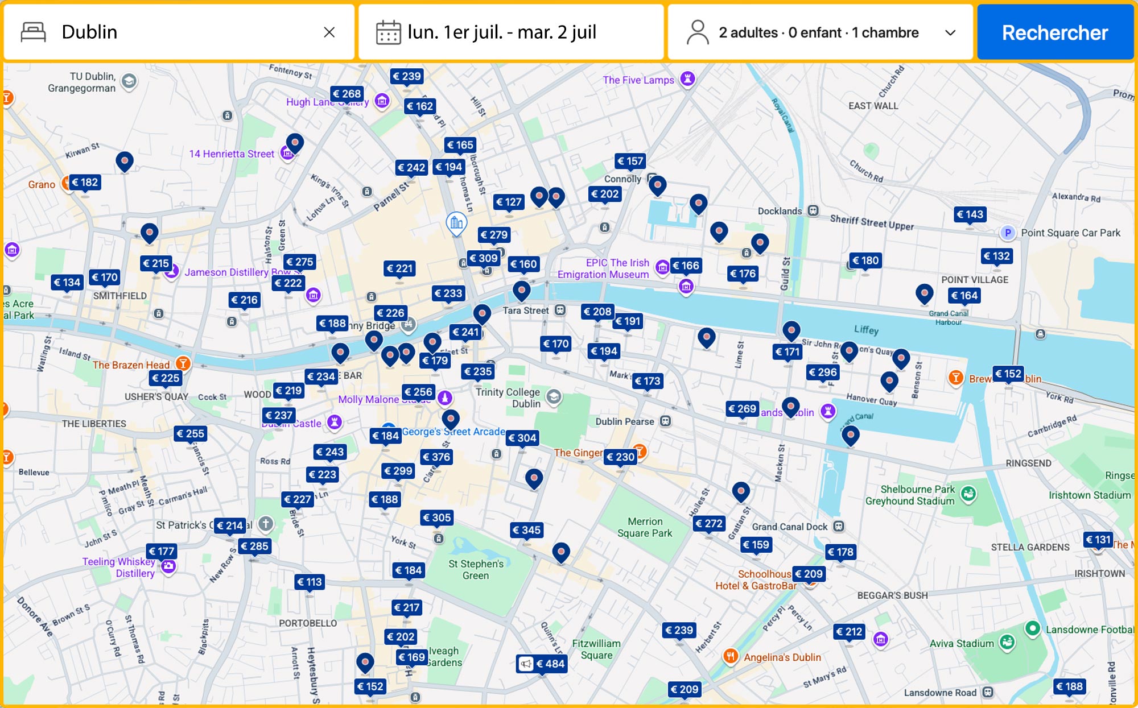The width and height of the screenshot is (1138, 708).
Task: Clear the Dublin destination with the X
Action: click(331, 32)
